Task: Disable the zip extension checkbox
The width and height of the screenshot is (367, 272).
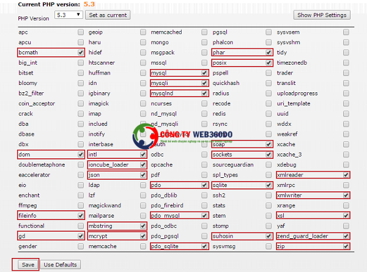Action: [x=346, y=246]
